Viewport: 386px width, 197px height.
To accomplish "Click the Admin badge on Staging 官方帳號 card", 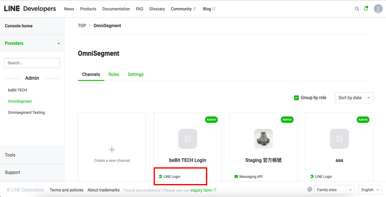I will click(287, 120).
